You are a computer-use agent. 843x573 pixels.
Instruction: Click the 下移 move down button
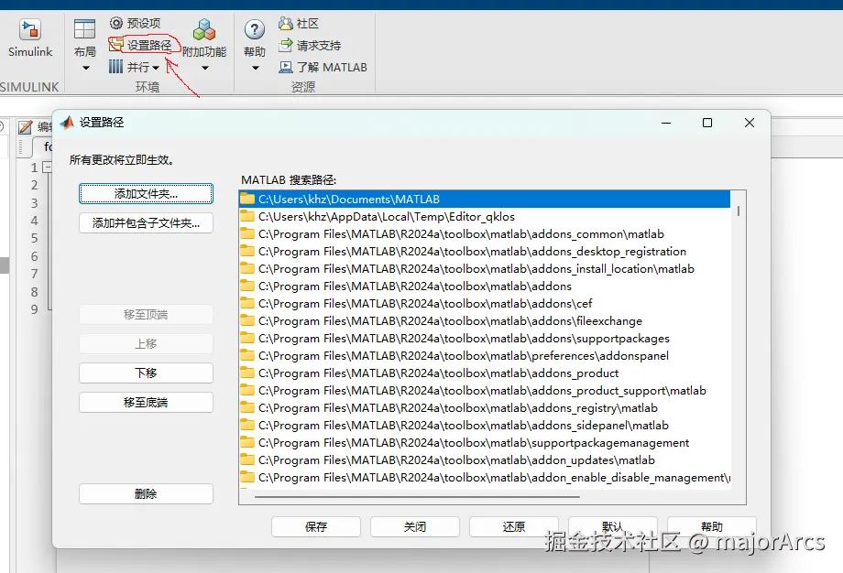[x=146, y=373]
